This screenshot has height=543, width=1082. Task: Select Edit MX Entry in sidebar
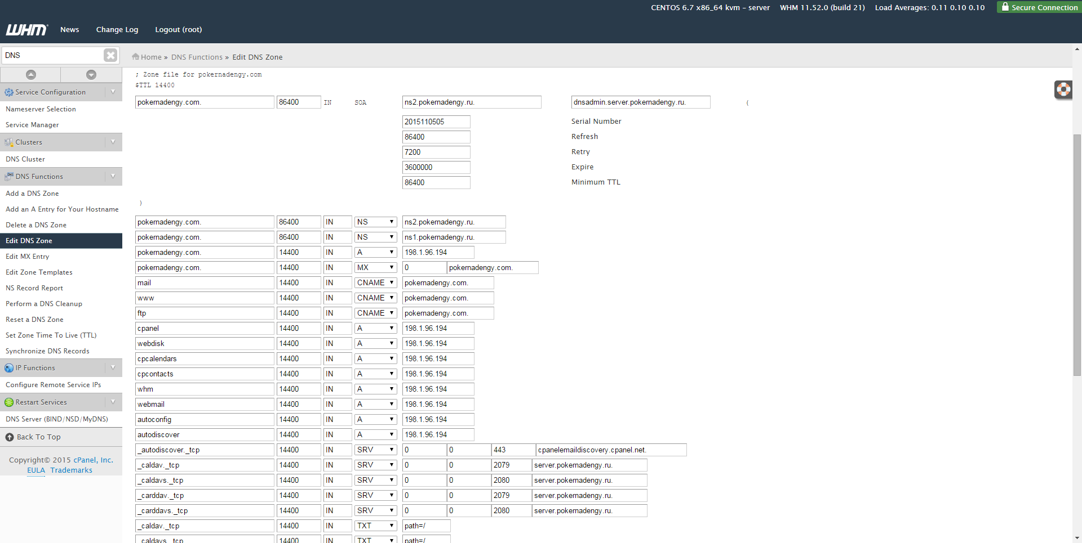pyautogui.click(x=28, y=257)
